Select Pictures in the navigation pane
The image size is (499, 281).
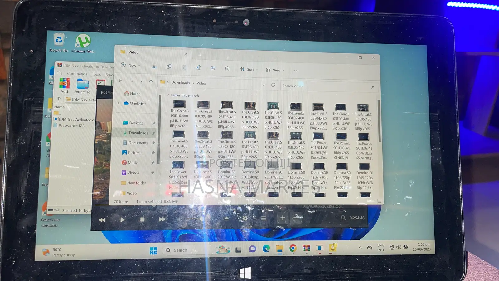tap(132, 153)
